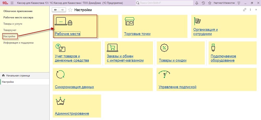Go back with the left arrow button
This screenshot has height=120, width=261.
[55, 10]
